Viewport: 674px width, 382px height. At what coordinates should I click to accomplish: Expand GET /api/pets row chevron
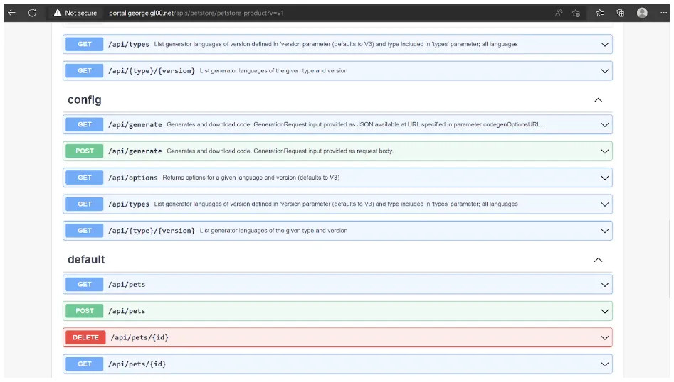click(x=604, y=285)
